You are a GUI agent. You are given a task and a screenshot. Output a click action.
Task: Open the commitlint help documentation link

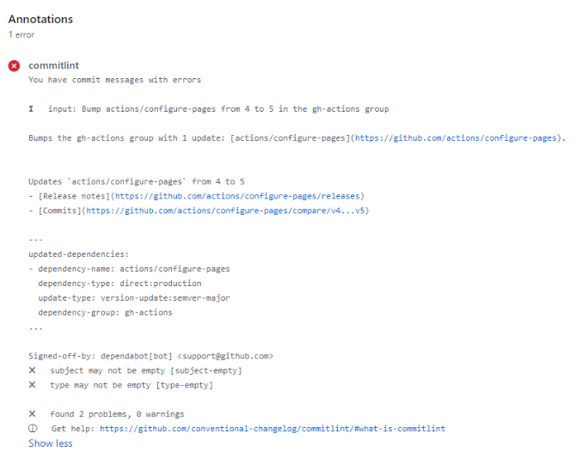(x=273, y=429)
